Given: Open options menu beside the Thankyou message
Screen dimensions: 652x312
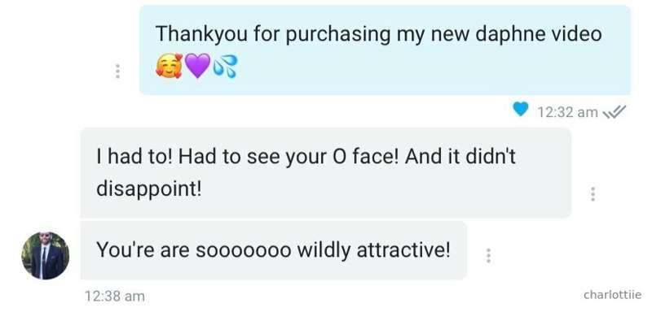Looking at the screenshot, I should tap(117, 71).
